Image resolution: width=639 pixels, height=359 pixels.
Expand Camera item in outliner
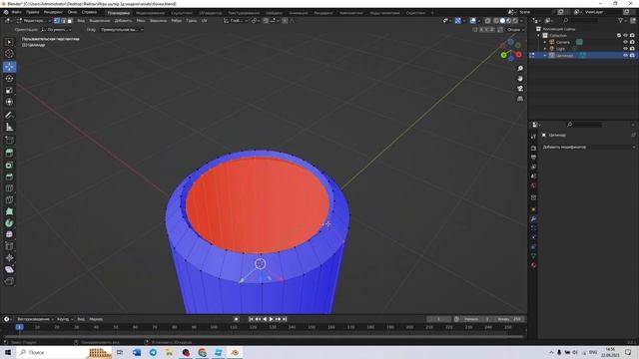click(x=545, y=42)
